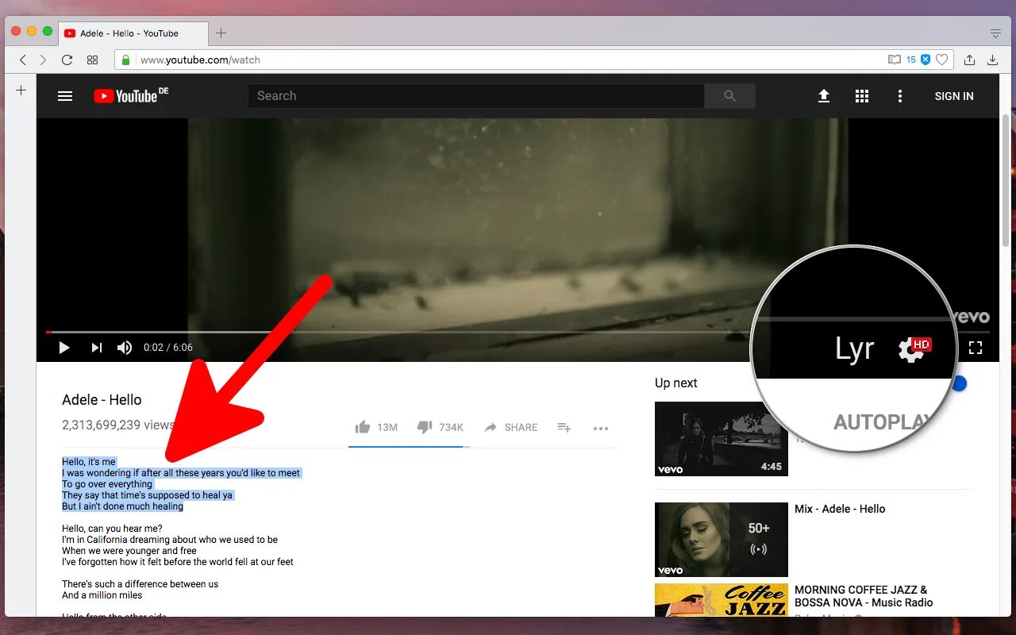Click the upload video icon
Viewport: 1016px width, 635px height.
[x=824, y=96]
